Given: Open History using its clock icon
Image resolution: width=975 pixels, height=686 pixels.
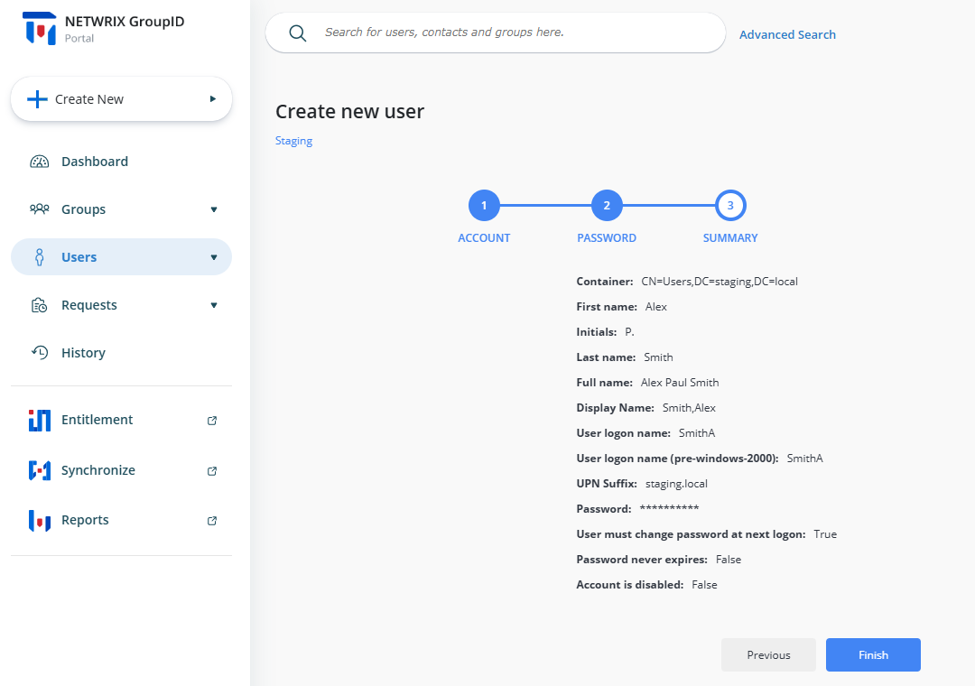Looking at the screenshot, I should click(40, 352).
